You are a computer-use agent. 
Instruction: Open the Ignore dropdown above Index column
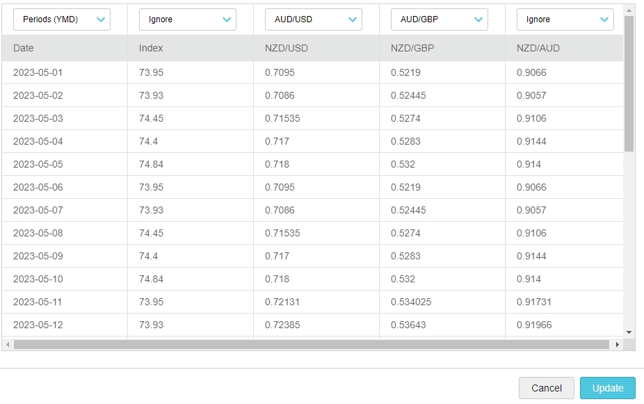click(x=187, y=19)
